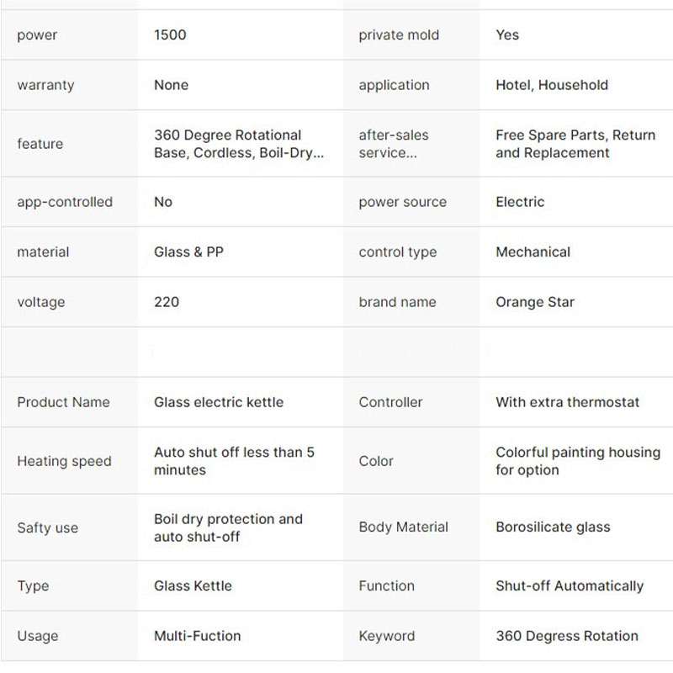The height and width of the screenshot is (673, 673).
Task: Select the 'Multi-Fuction' usage value
Action: [x=197, y=636]
